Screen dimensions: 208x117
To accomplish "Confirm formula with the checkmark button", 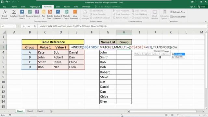I will point(29,26).
